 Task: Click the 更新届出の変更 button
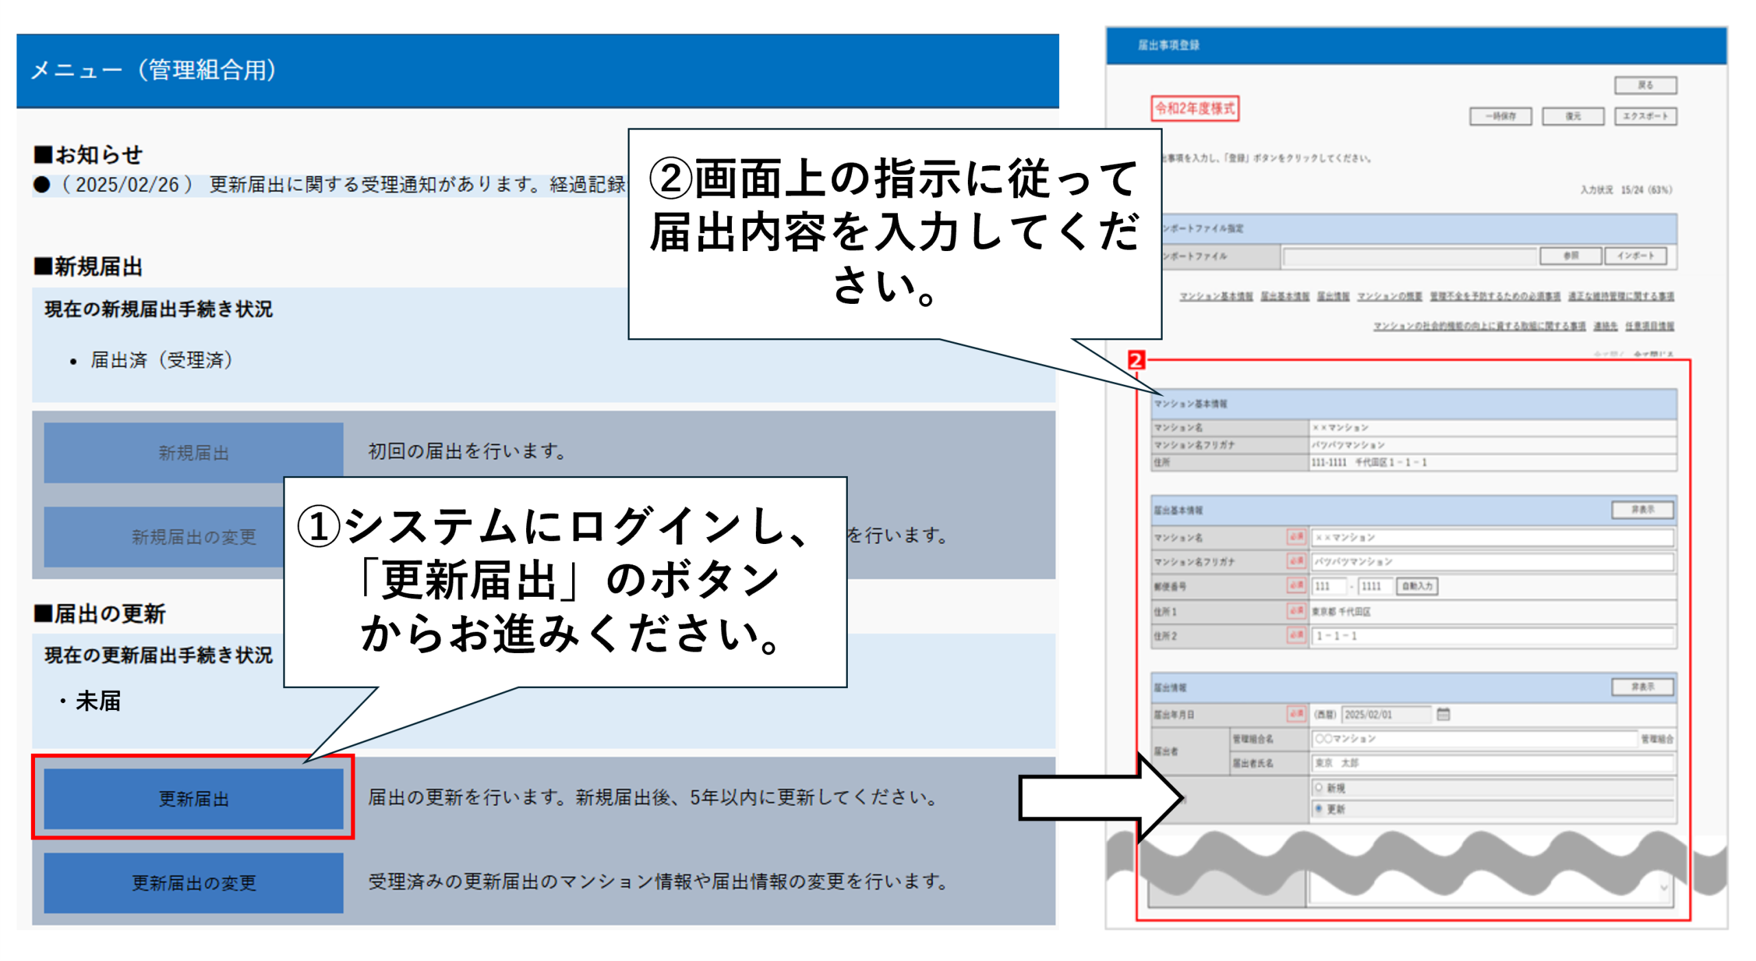pos(193,883)
